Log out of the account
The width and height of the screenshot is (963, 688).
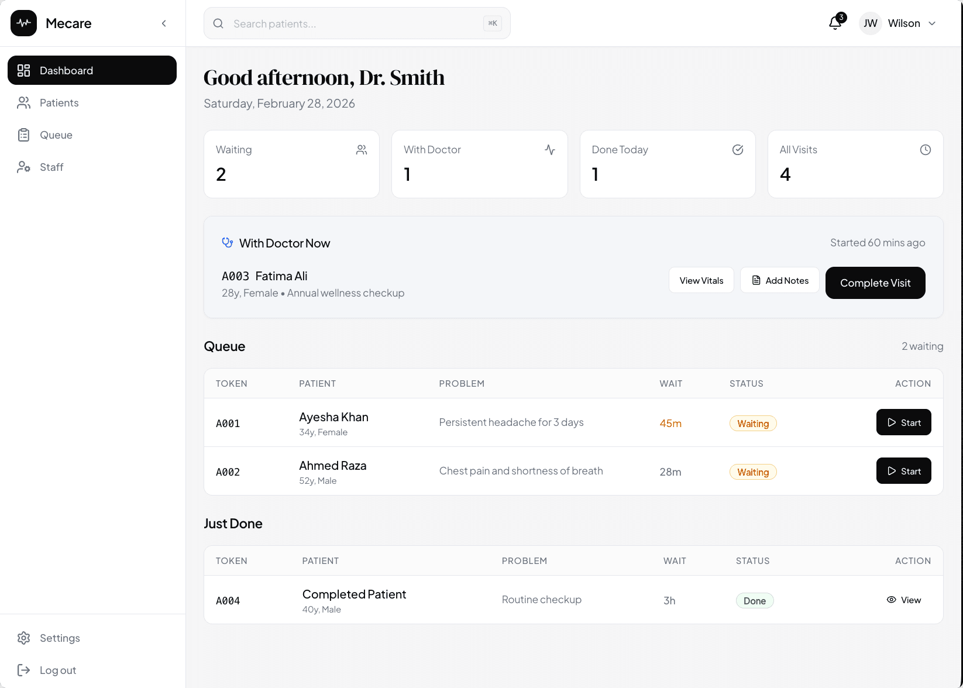(92, 670)
